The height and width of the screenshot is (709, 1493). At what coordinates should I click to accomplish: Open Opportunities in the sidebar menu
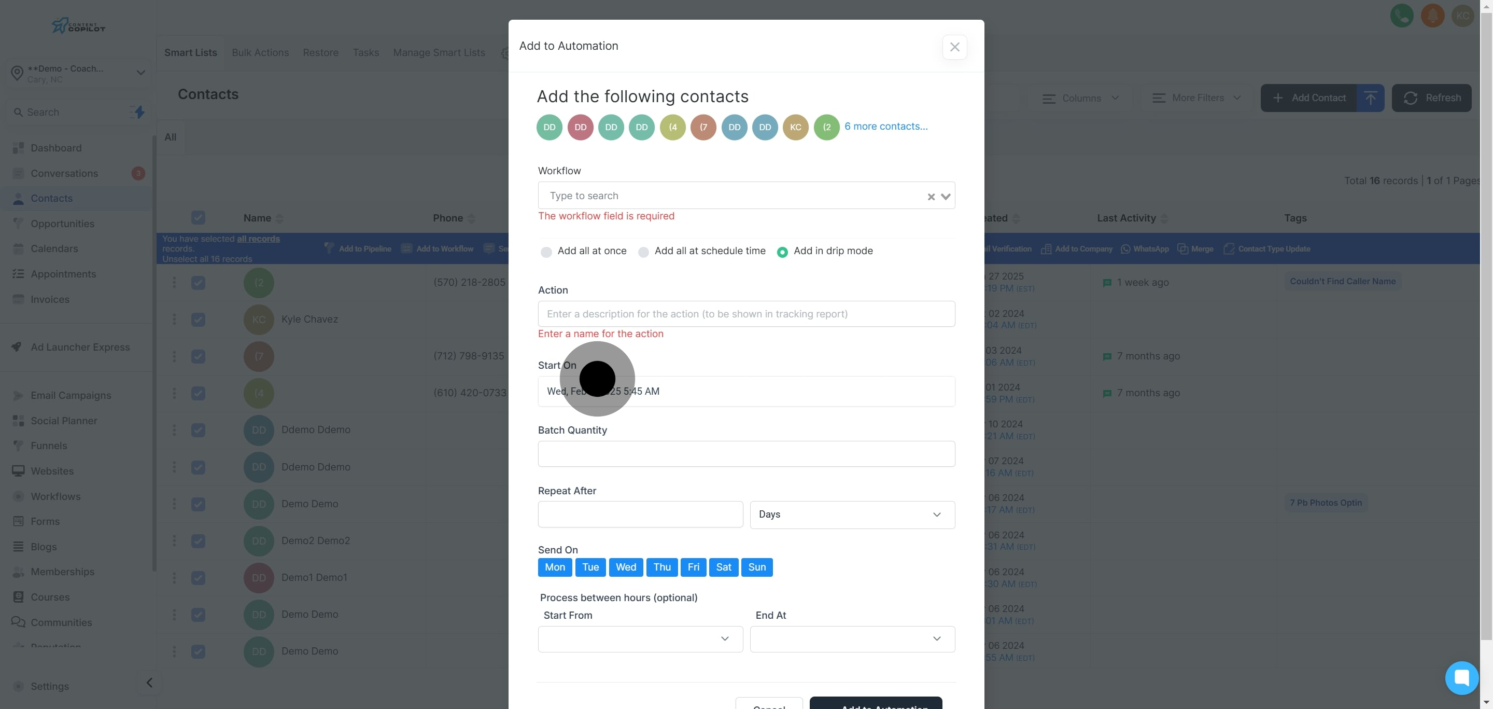[x=62, y=224]
